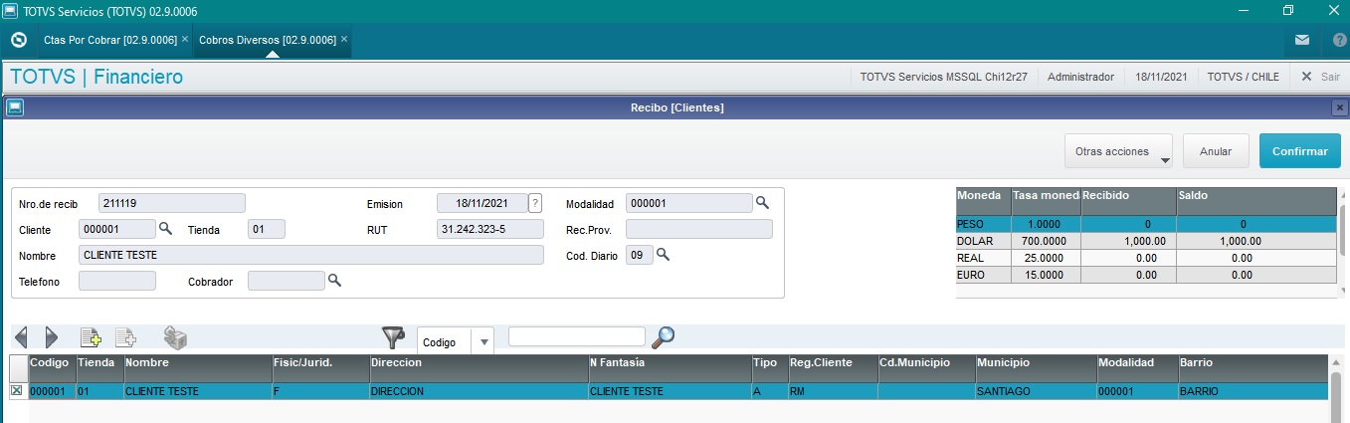The height and width of the screenshot is (423, 1350).
Task: Click the 18/11/2021 date in header
Action: (x=1161, y=77)
